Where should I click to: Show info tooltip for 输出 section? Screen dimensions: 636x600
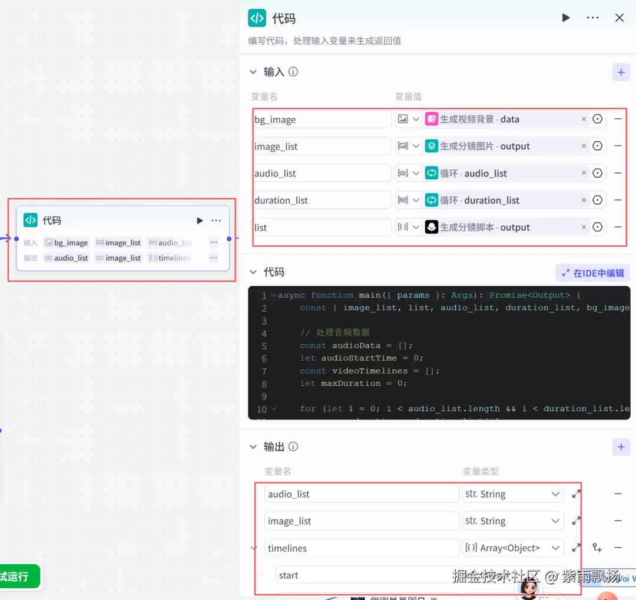(x=293, y=446)
